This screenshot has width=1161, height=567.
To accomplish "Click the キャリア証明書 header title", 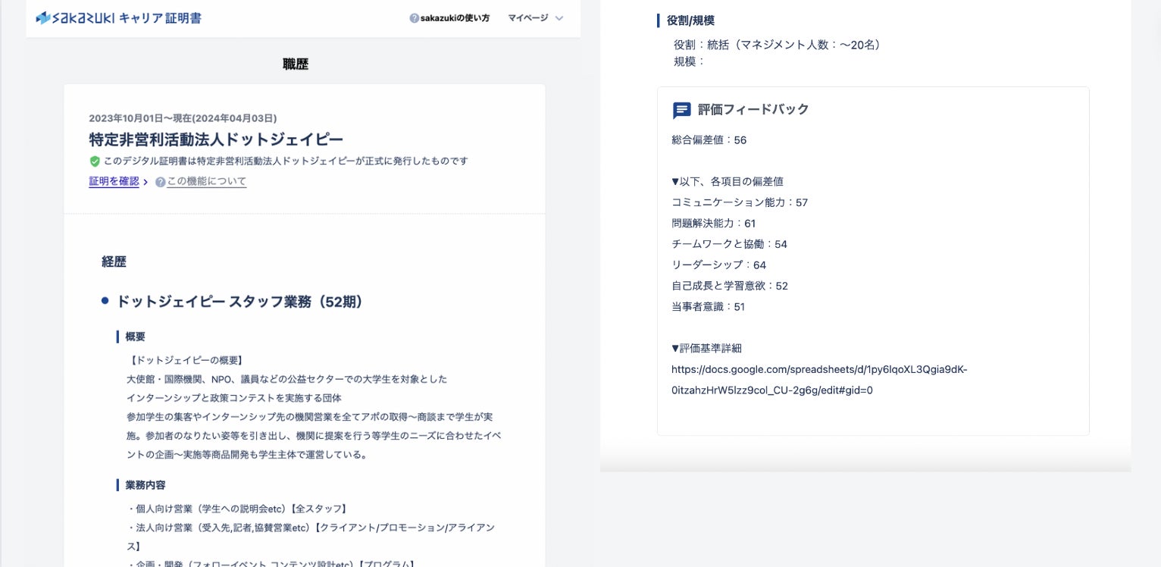I will click(x=160, y=18).
